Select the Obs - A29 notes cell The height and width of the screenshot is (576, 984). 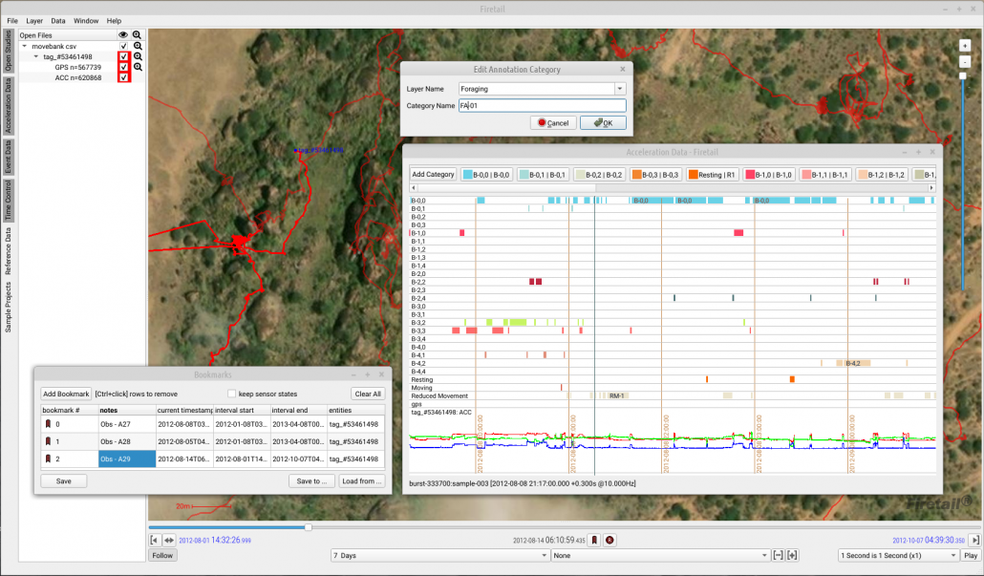(x=127, y=459)
